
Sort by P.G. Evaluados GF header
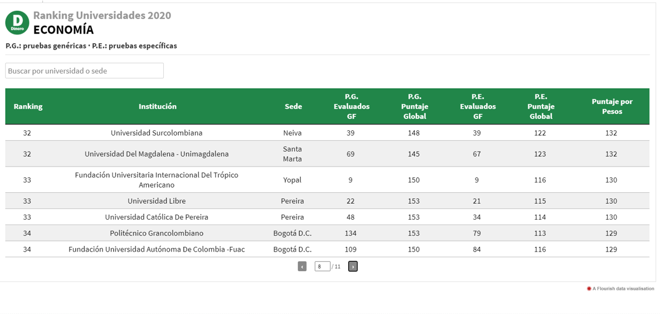(351, 107)
